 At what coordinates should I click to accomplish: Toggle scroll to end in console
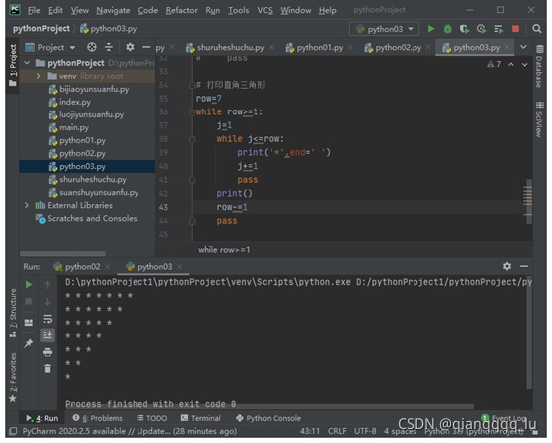pyautogui.click(x=47, y=334)
